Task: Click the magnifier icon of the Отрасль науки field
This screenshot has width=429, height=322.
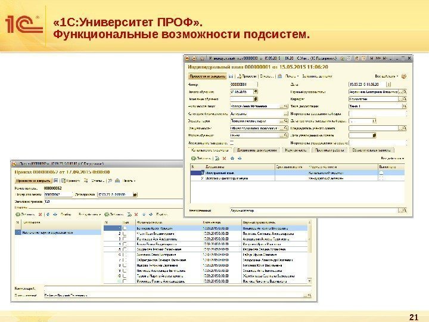Action: [x=286, y=120]
